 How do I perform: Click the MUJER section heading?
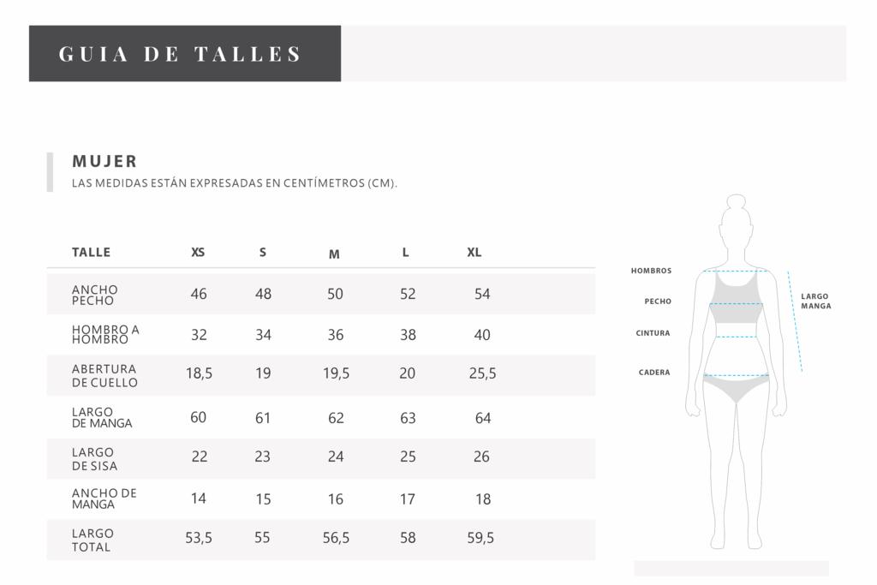(104, 161)
